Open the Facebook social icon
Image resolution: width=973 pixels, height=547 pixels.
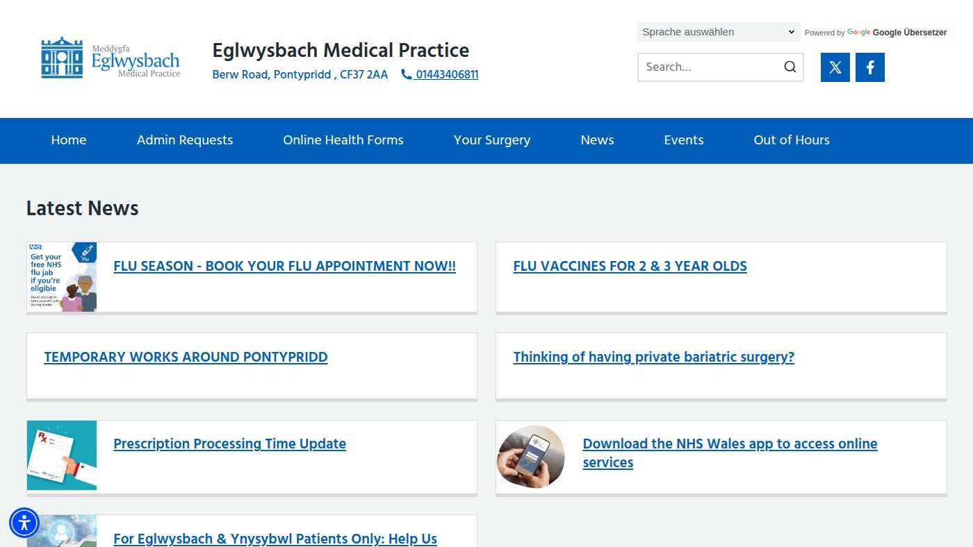870,67
